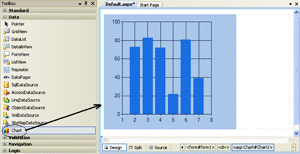This screenshot has height=154, width=300.
Task: Expand the Standard toolbox section
Action: [x=5, y=11]
